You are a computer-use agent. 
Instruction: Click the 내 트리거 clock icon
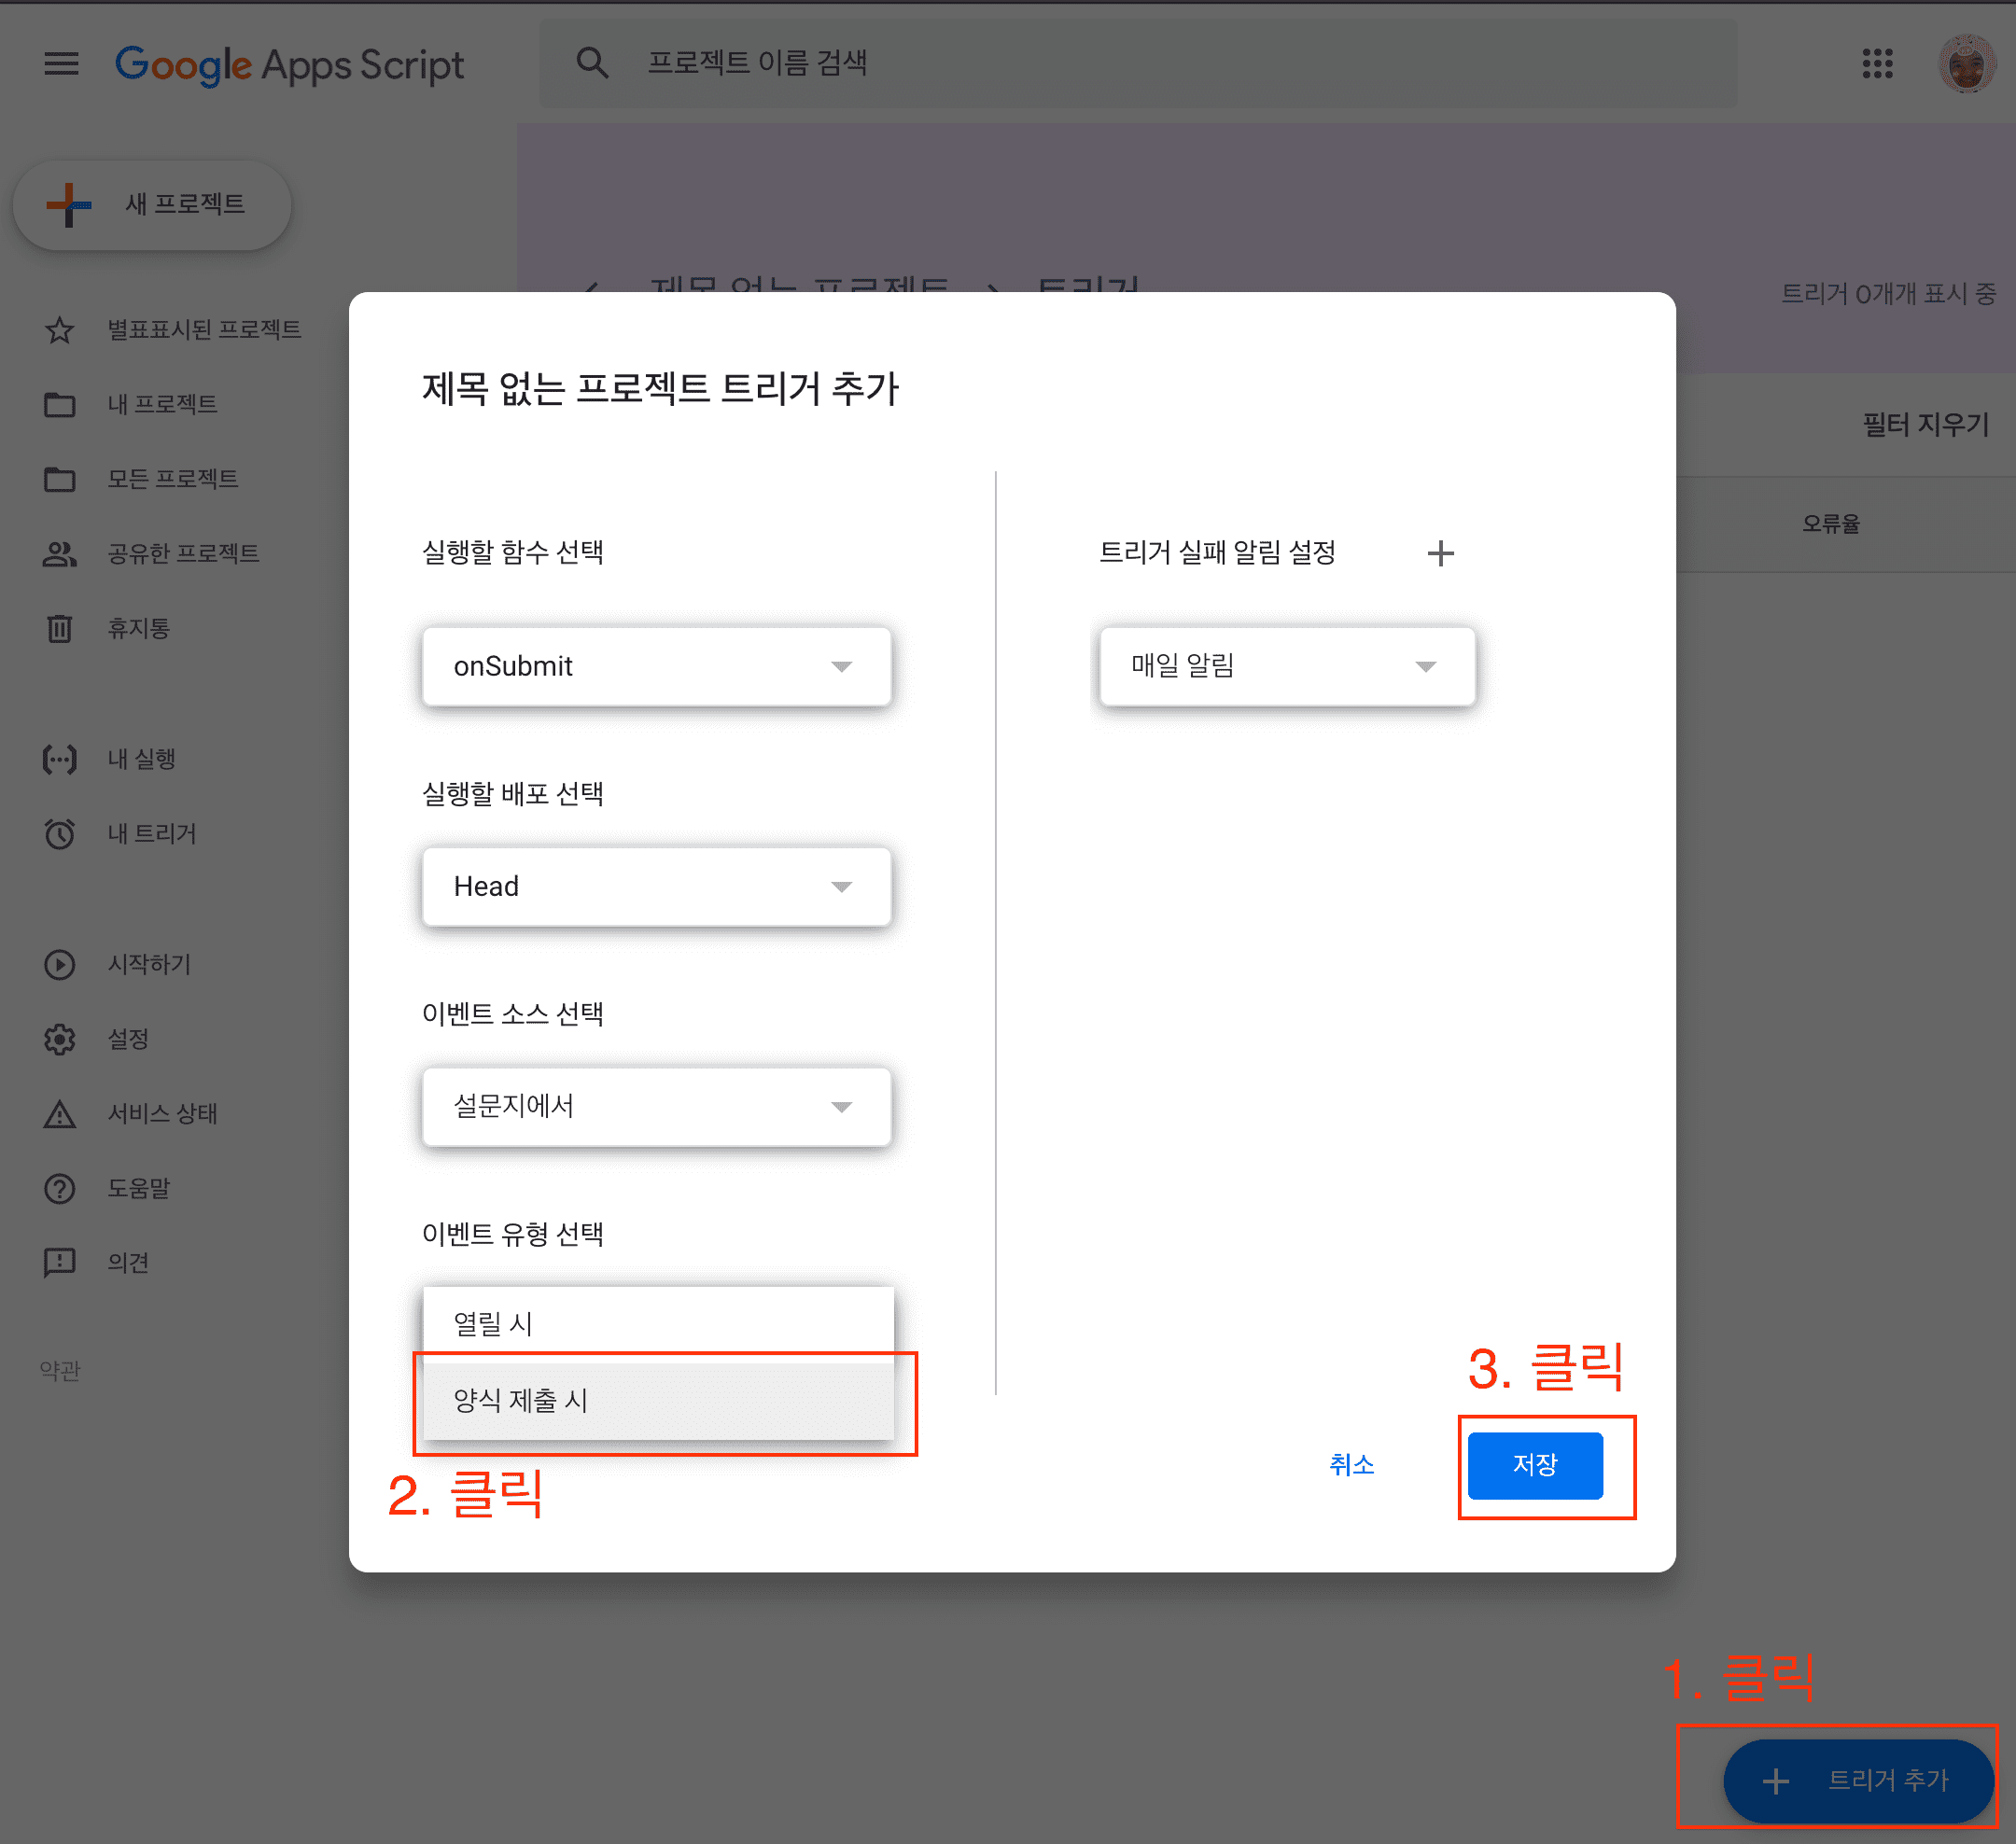pyautogui.click(x=60, y=833)
